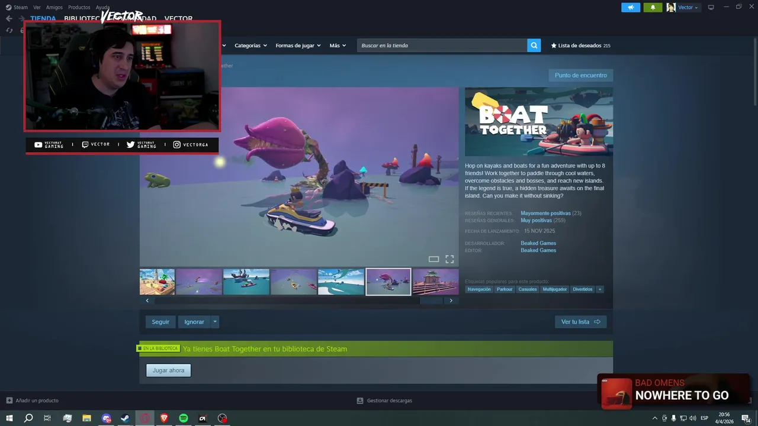
Task: Open the Lista de deseados link
Action: click(x=580, y=46)
